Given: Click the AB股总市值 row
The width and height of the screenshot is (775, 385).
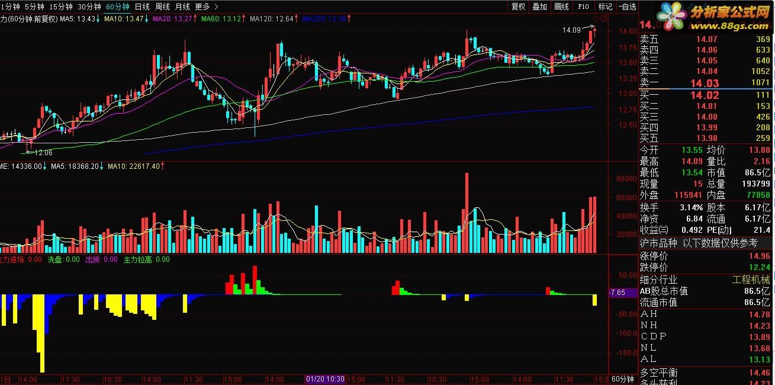Looking at the screenshot, I should [x=706, y=291].
